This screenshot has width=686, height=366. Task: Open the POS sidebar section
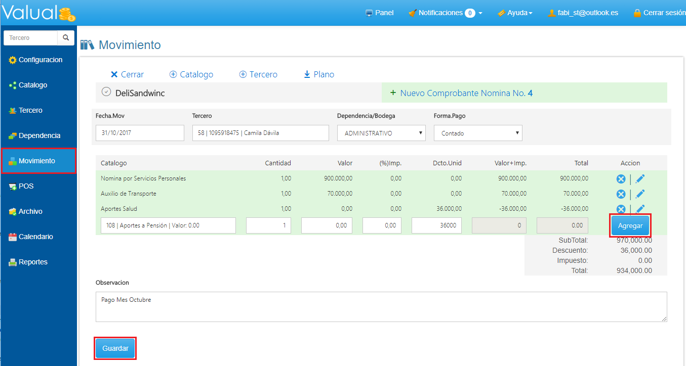point(26,186)
